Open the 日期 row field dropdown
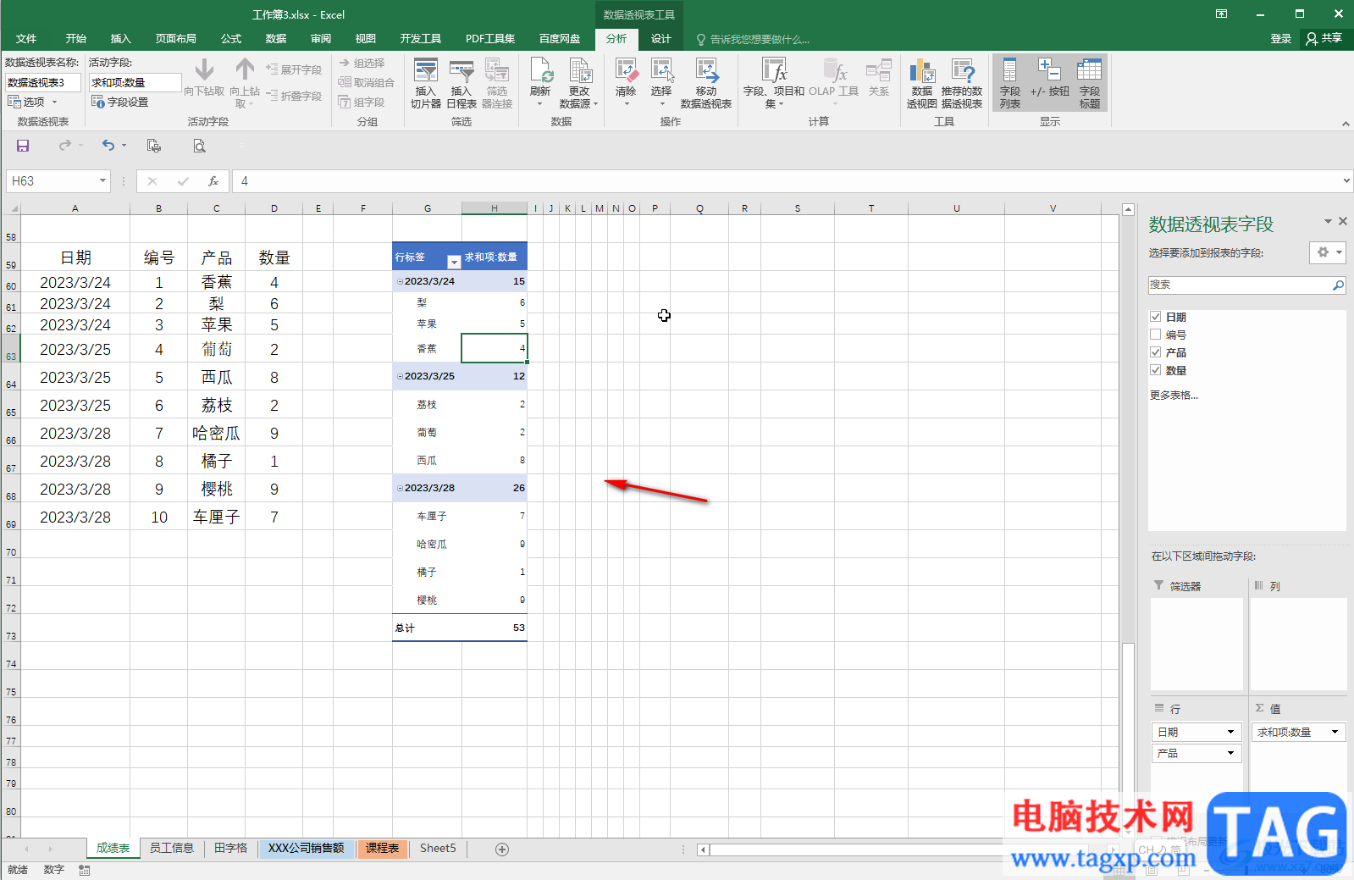The image size is (1354, 880). click(1230, 732)
